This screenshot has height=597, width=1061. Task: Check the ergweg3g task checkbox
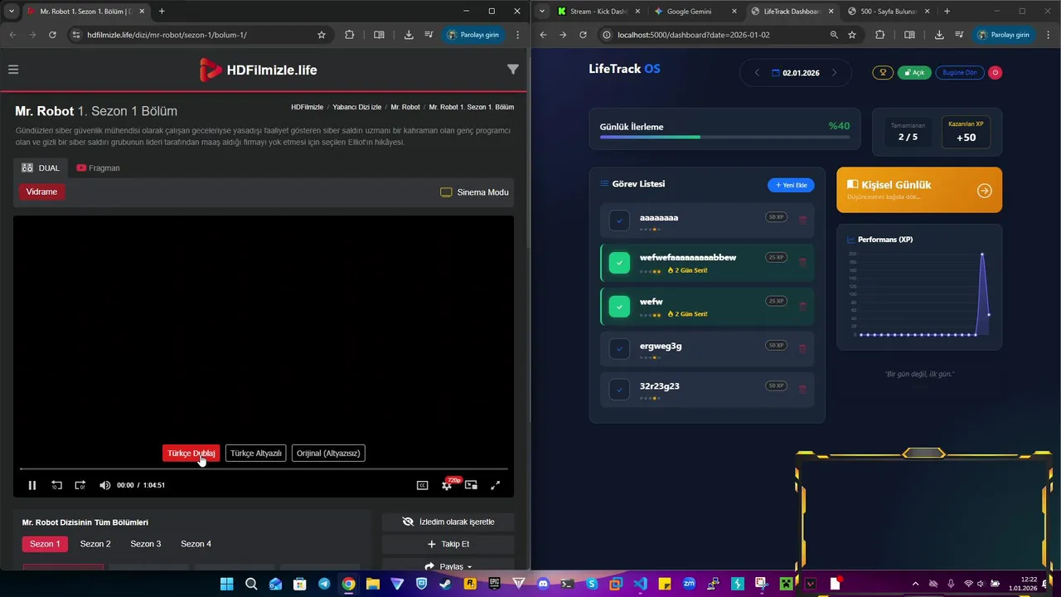[x=619, y=349]
